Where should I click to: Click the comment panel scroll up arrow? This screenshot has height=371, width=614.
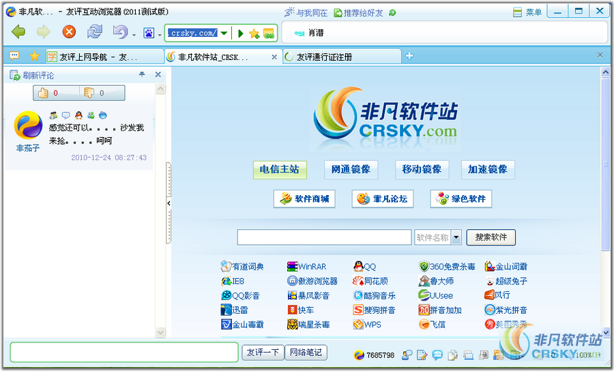tap(160, 89)
